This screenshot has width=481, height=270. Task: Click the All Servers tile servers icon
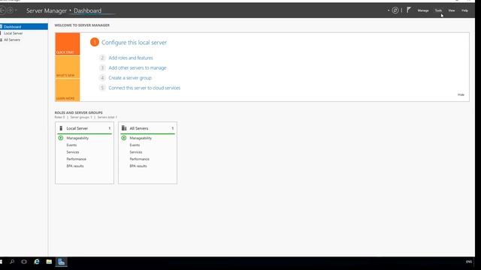click(124, 128)
